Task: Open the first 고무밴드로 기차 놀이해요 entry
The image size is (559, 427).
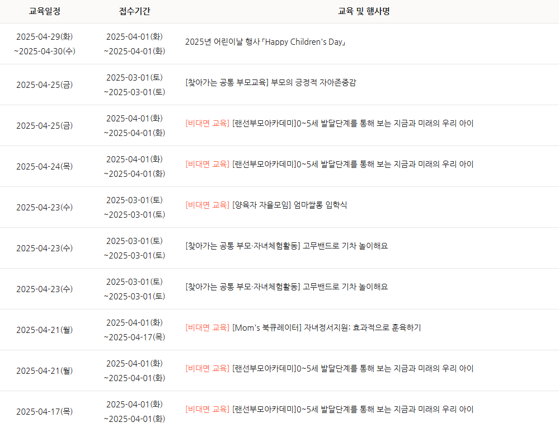Action: tap(286, 246)
